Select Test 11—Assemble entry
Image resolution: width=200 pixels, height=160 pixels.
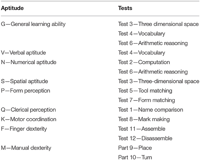(x=142, y=129)
